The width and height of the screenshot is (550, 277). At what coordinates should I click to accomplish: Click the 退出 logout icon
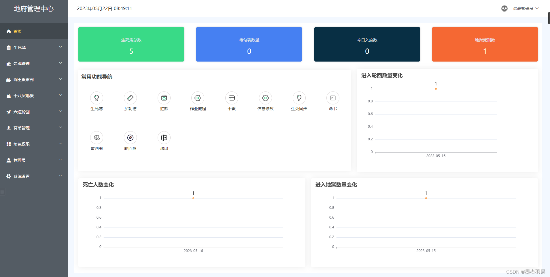[164, 137]
